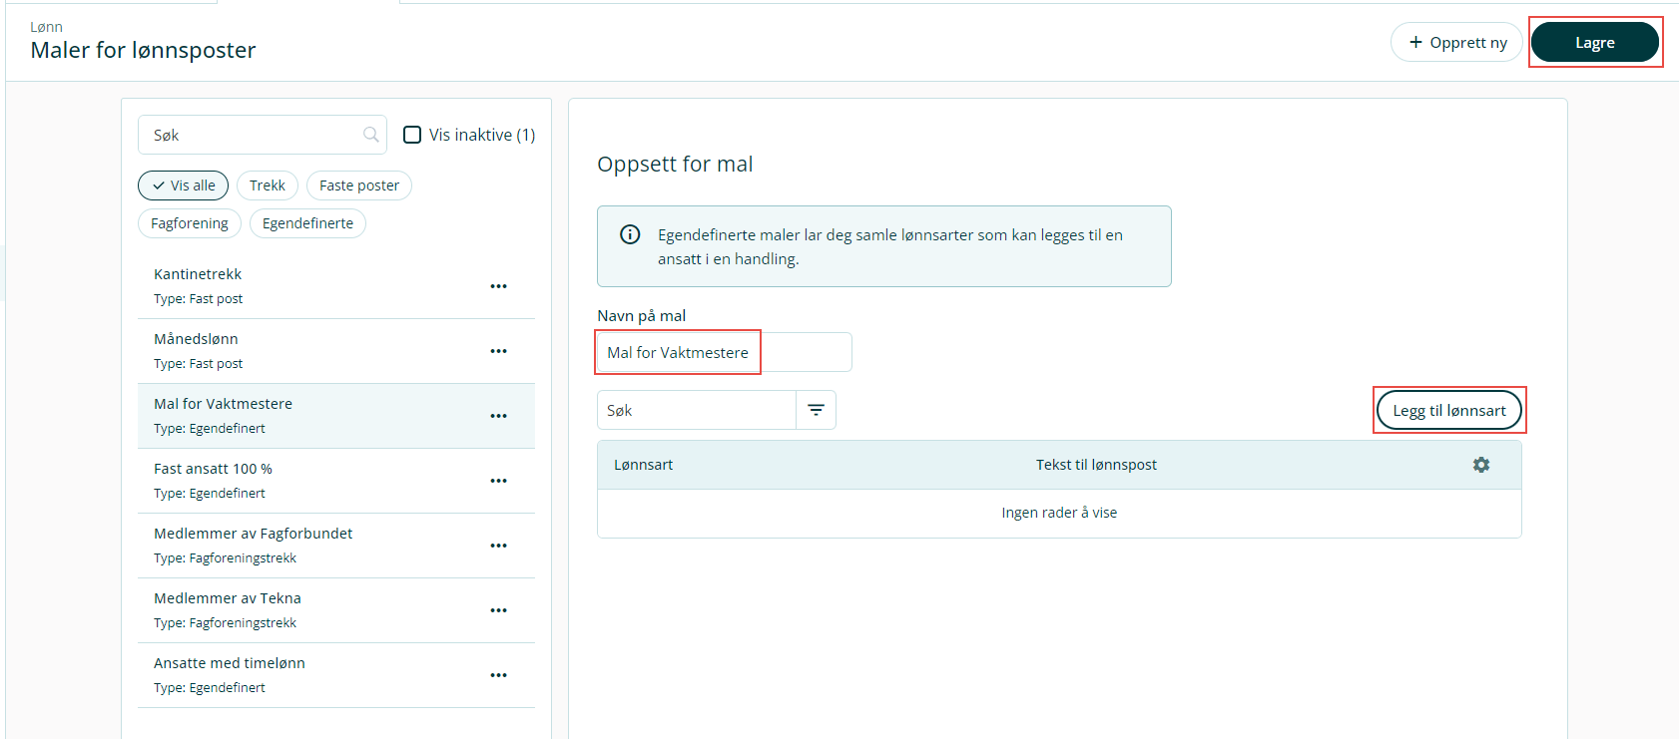This screenshot has height=739, width=1679.
Task: Click the search magnifier icon in template list
Action: point(371,135)
